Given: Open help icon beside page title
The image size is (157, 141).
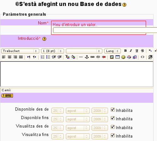Looking at the screenshot, I should pos(124,5).
